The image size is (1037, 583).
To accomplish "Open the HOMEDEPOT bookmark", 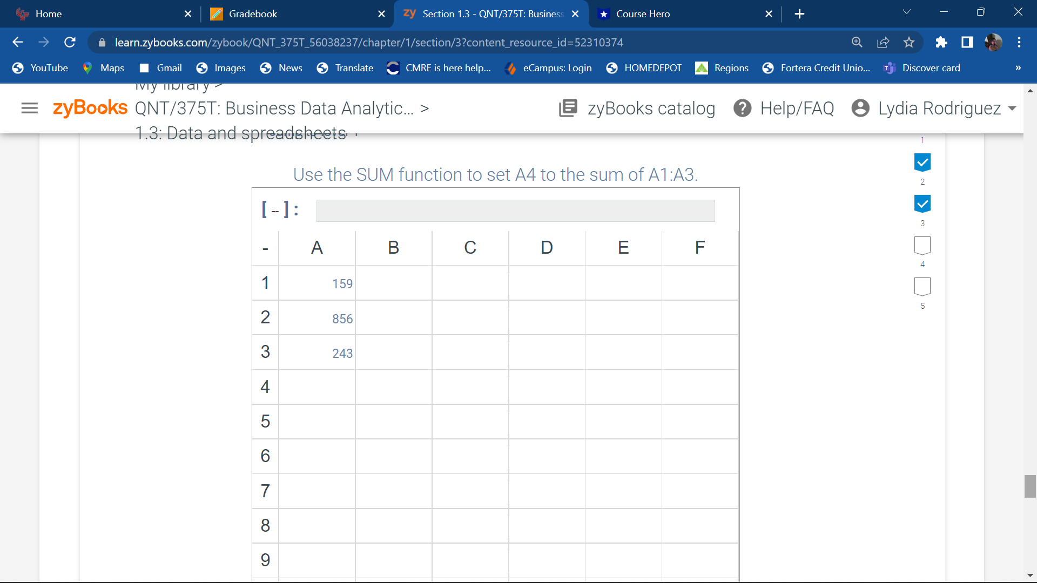I will (644, 68).
